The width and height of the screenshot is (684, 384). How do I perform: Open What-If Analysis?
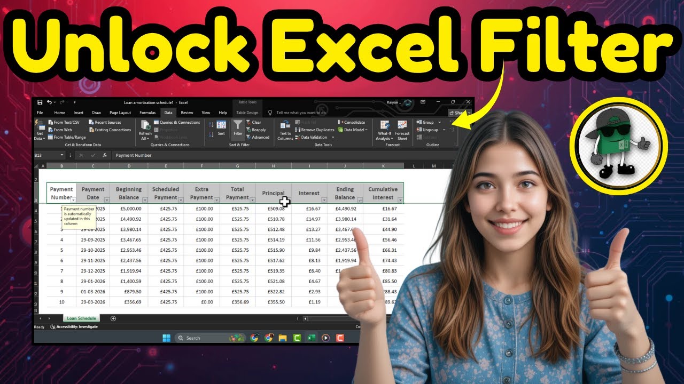384,130
